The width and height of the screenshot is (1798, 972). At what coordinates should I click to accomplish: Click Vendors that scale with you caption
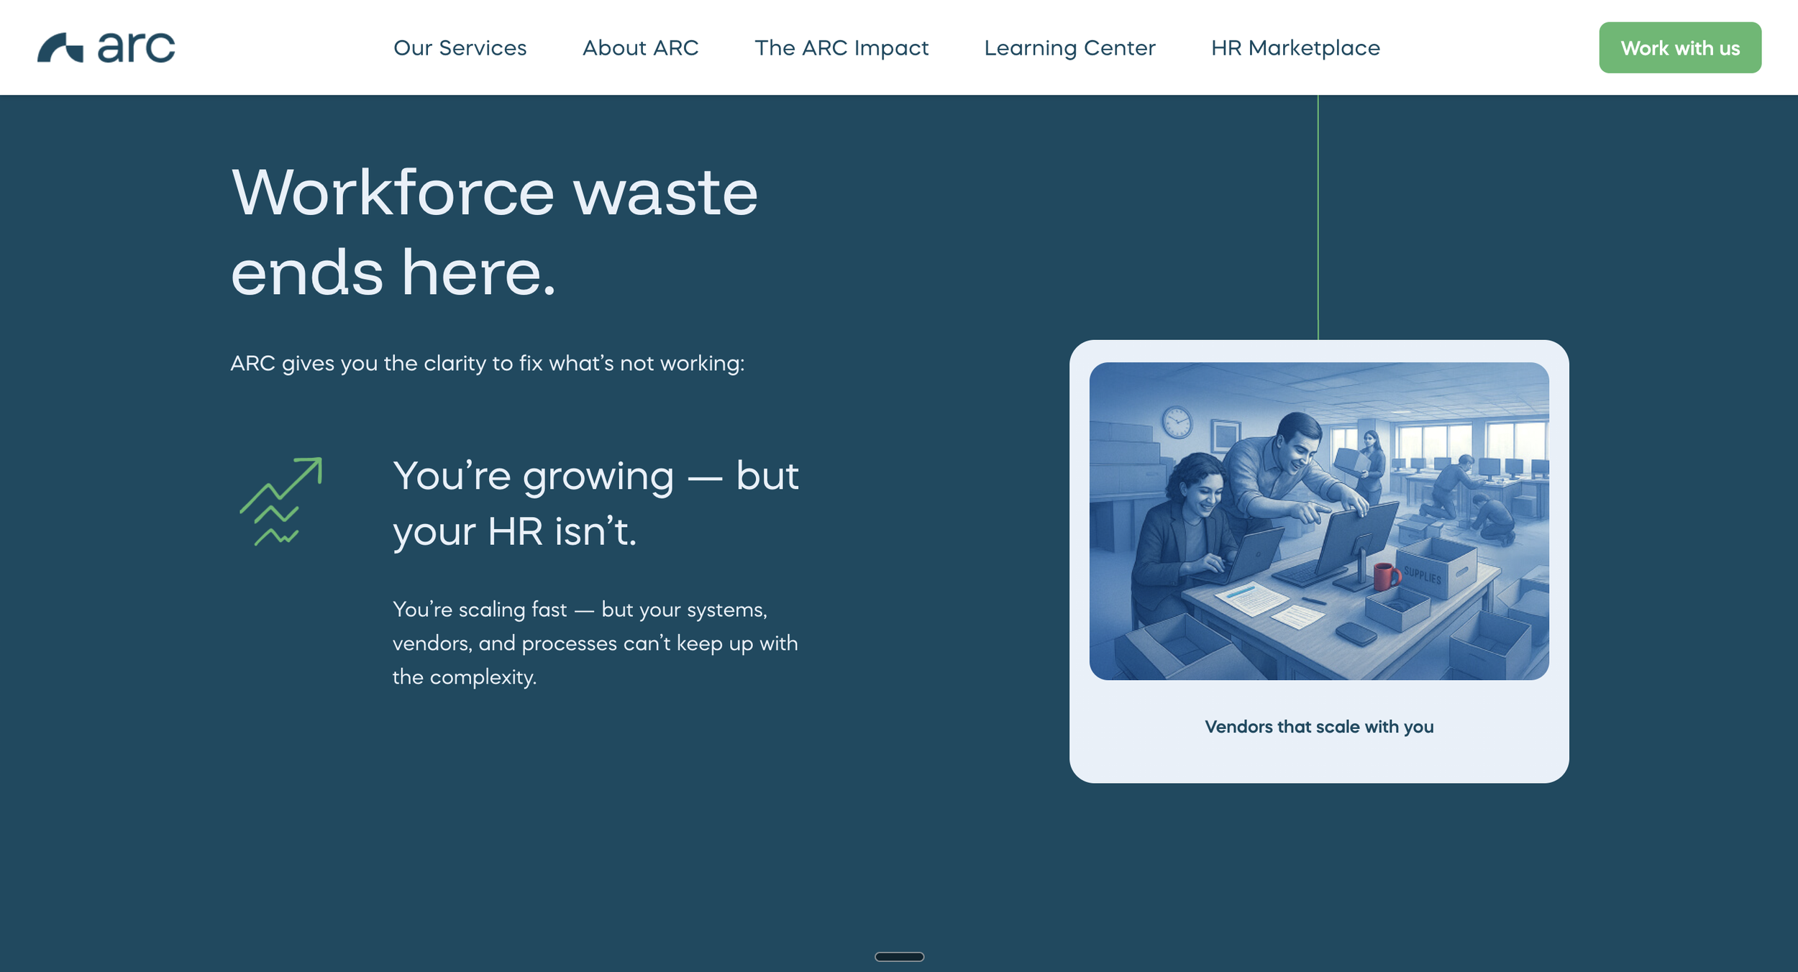(x=1318, y=726)
